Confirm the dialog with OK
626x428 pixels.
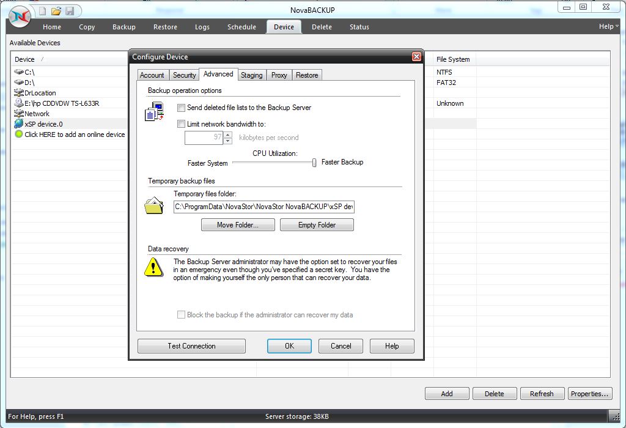point(289,345)
